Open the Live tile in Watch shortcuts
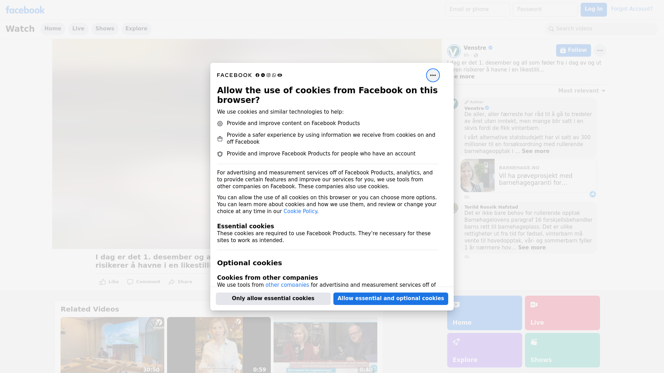The image size is (664, 373). pyautogui.click(x=562, y=313)
